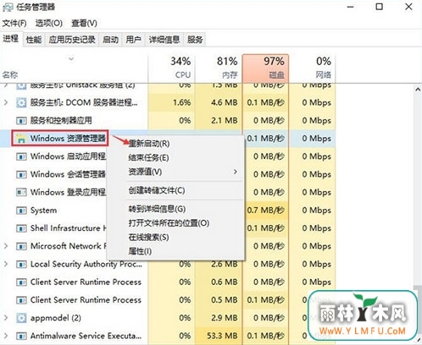Sort by the 磁盘 97% column header
This screenshot has height=345, width=422.
point(265,68)
